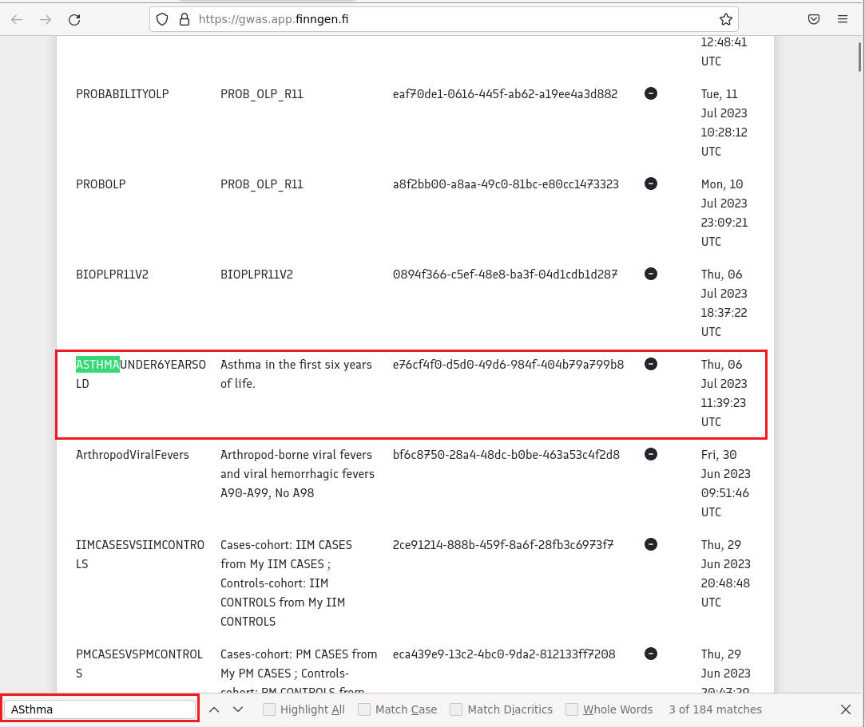This screenshot has height=727, width=865.
Task: Close the find bar
Action: [846, 709]
